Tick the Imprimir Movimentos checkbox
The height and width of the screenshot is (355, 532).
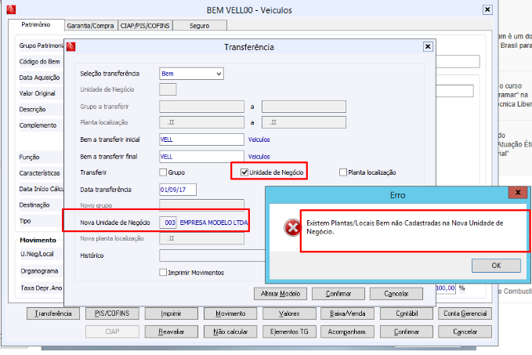[x=163, y=273]
